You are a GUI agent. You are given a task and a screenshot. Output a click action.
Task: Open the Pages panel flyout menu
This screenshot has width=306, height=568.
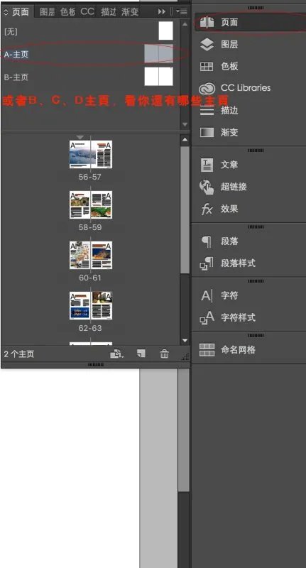[182, 11]
